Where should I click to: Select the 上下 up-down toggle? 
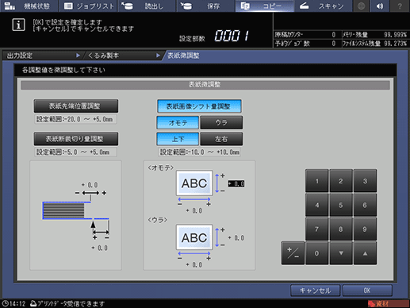click(178, 139)
